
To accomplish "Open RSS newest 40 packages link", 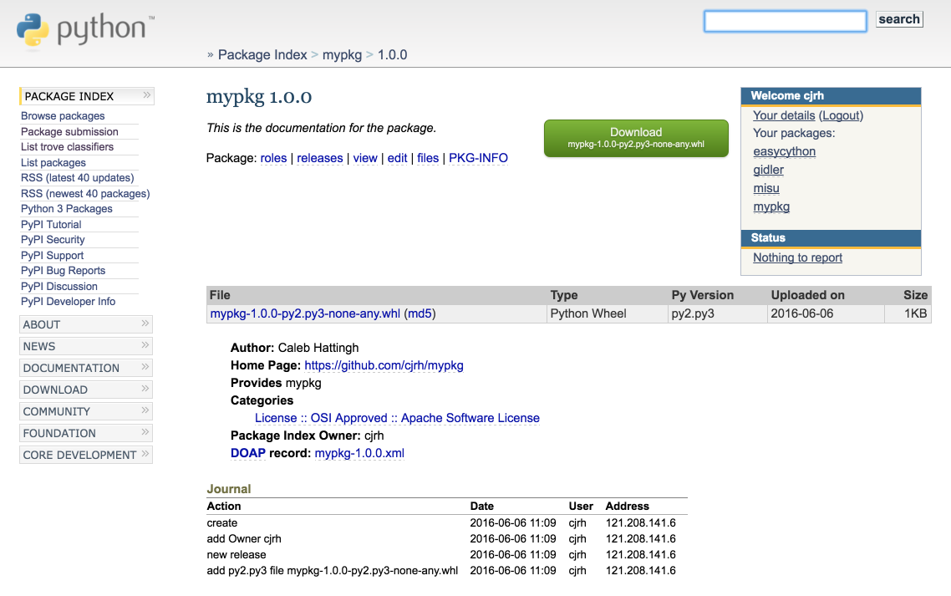I will point(85,194).
